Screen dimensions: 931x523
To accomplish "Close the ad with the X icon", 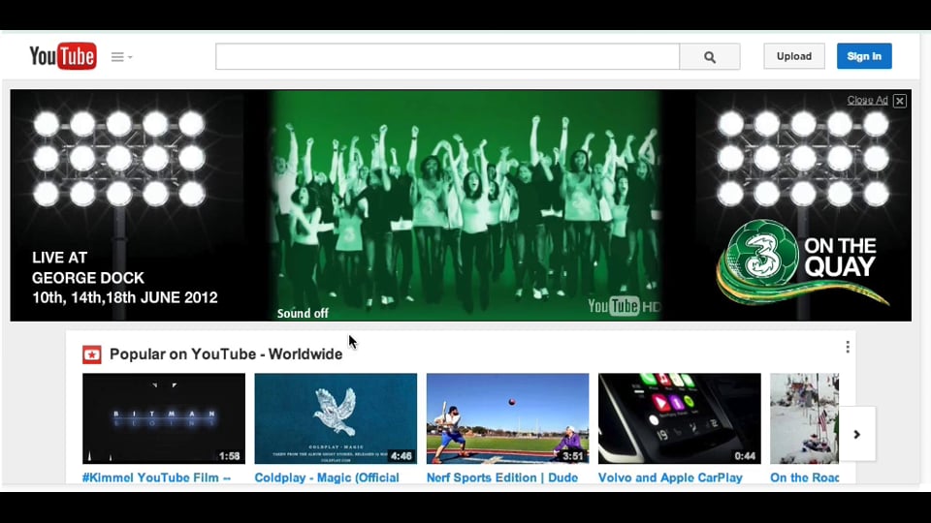I will tap(900, 101).
